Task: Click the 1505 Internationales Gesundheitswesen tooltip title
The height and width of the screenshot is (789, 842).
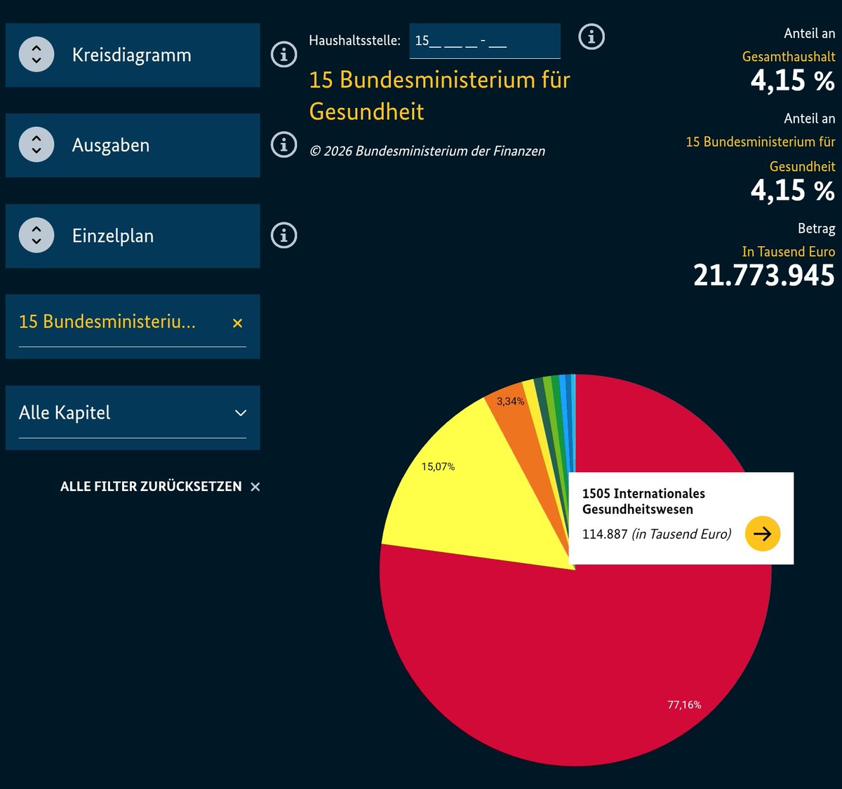Action: pyautogui.click(x=643, y=501)
